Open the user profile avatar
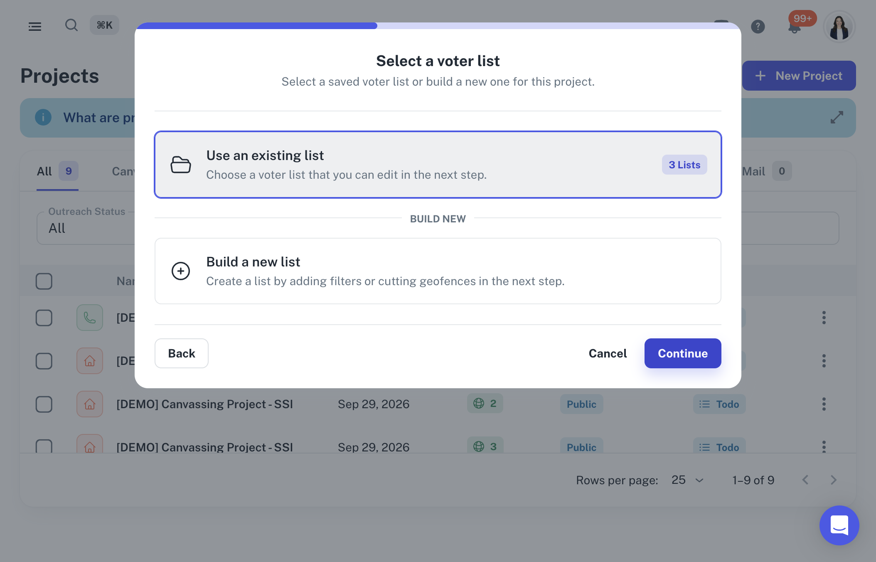This screenshot has height=562, width=876. (x=839, y=27)
